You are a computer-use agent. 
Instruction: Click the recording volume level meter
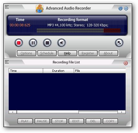(78, 31)
